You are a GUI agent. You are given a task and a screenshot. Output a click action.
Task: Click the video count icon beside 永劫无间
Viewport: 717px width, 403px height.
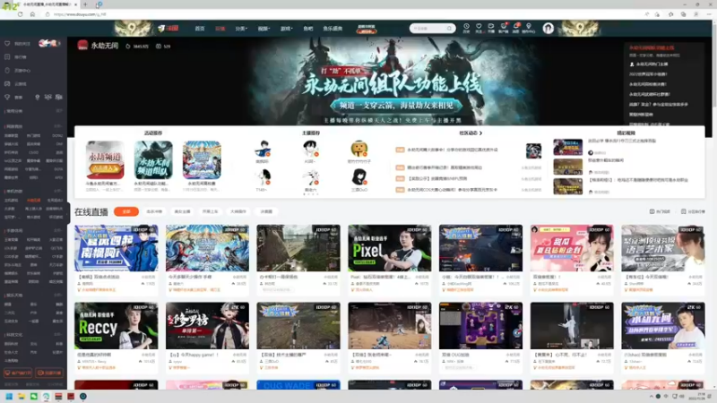click(x=159, y=47)
